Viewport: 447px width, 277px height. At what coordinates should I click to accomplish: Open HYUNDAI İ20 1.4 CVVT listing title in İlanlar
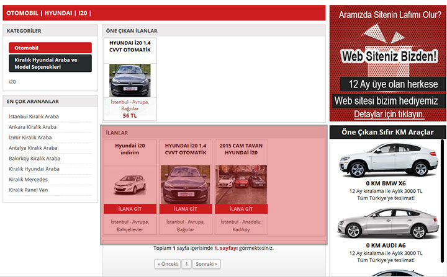(186, 149)
